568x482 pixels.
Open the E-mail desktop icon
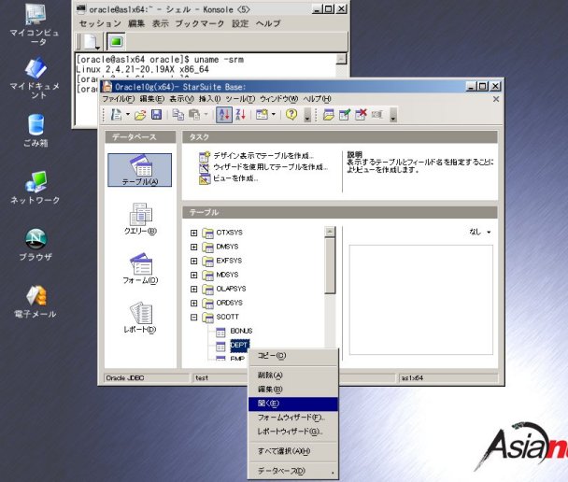[35, 302]
